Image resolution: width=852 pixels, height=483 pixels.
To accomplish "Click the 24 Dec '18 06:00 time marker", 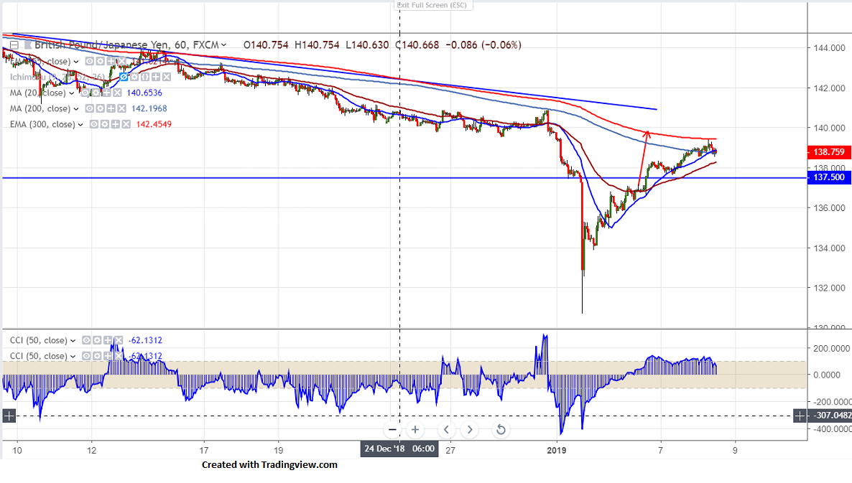I will (399, 449).
